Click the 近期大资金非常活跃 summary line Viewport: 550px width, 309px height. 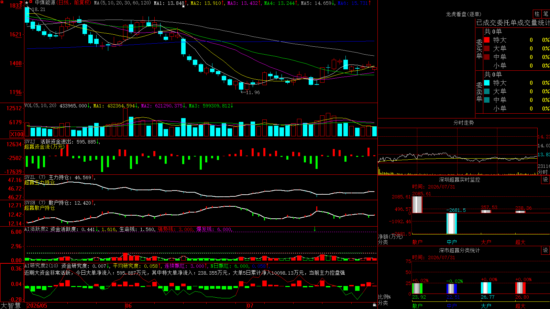(185, 273)
